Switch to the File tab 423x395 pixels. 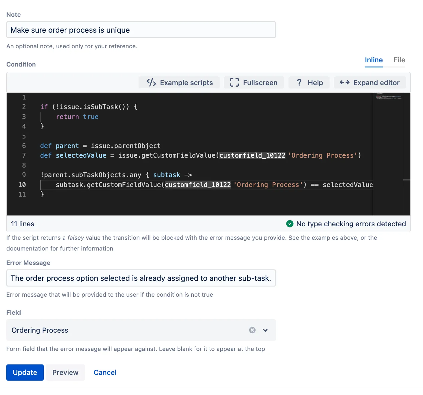[x=399, y=60]
